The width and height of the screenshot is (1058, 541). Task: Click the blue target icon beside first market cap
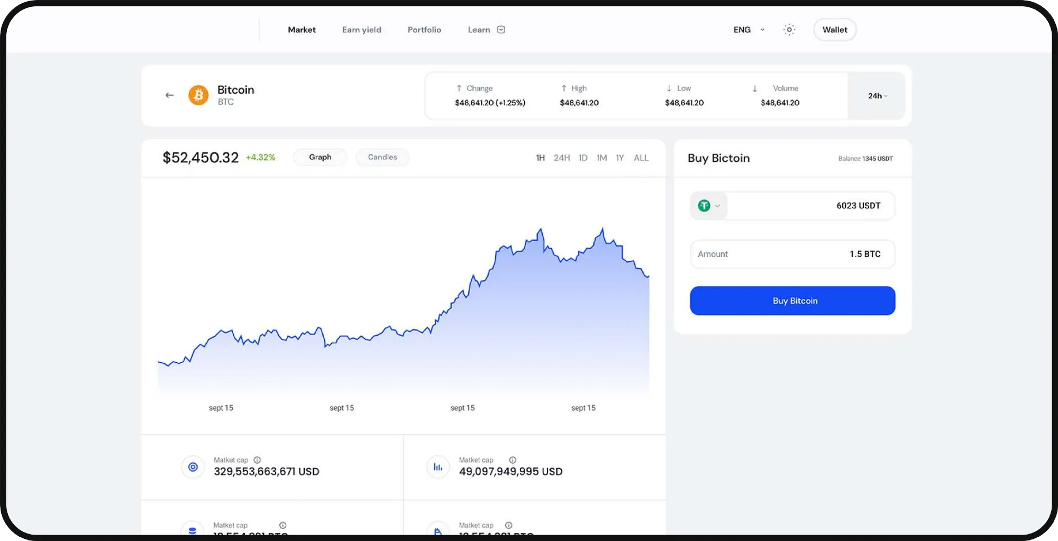tap(193, 467)
